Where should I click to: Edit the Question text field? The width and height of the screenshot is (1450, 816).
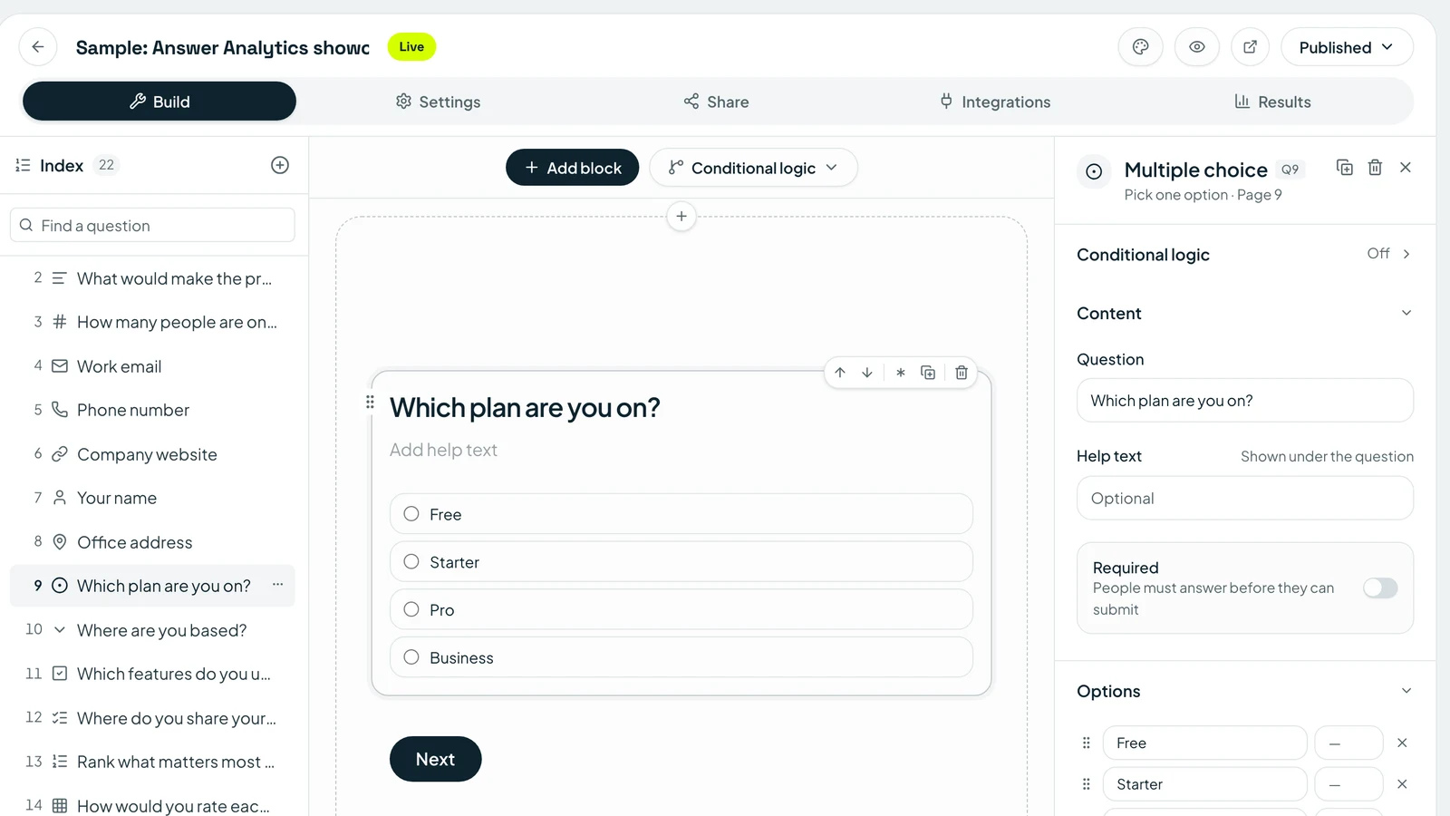click(x=1244, y=401)
